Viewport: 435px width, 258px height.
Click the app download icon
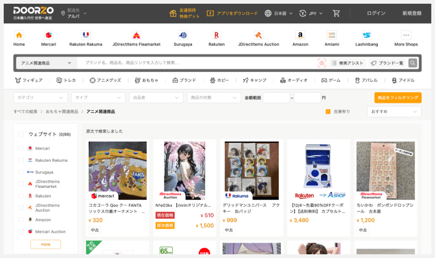point(210,13)
